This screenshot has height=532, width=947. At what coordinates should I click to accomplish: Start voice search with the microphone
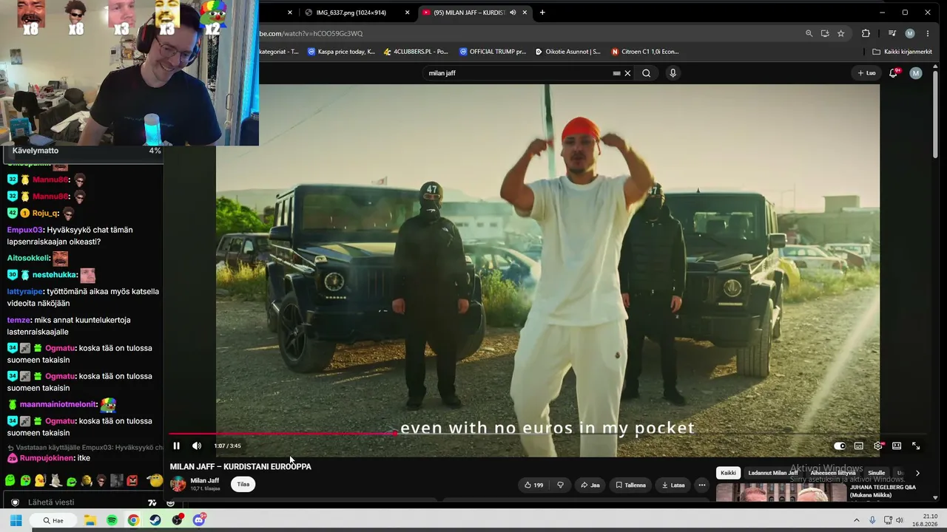click(x=673, y=73)
